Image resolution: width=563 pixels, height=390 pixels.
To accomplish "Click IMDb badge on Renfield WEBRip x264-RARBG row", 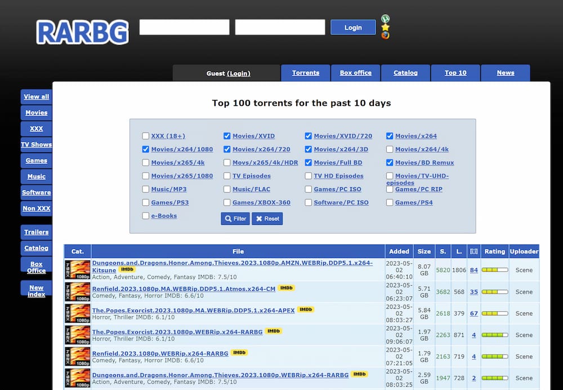I will coord(239,353).
